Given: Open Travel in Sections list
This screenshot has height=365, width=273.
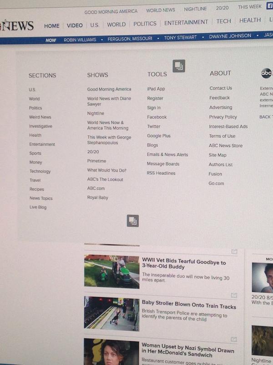Looking at the screenshot, I should coord(35,180).
